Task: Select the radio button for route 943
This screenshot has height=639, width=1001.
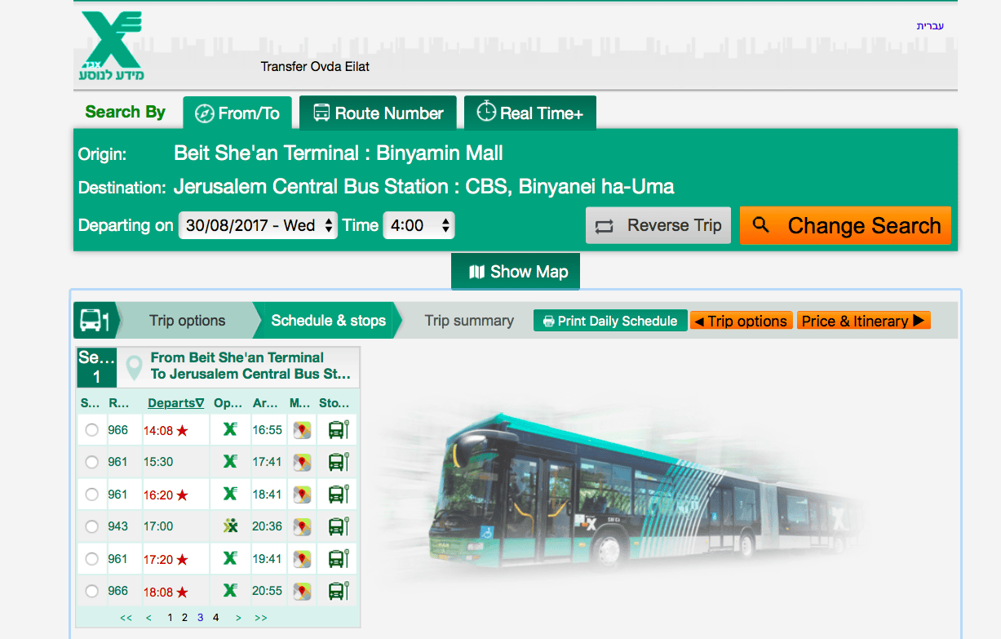Action: [x=91, y=526]
